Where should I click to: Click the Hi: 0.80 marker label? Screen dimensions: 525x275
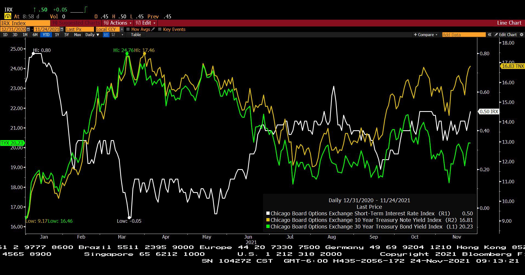(x=42, y=50)
